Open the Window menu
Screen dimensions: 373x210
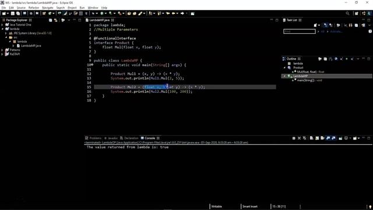click(93, 8)
